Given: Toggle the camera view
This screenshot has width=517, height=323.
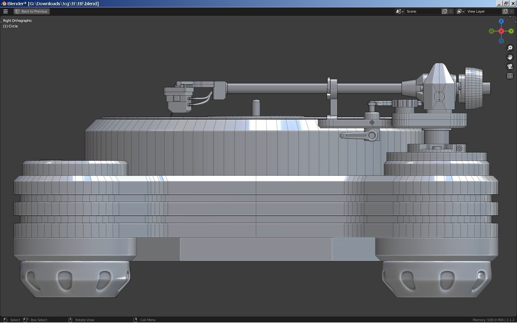Looking at the screenshot, I should click(x=510, y=66).
